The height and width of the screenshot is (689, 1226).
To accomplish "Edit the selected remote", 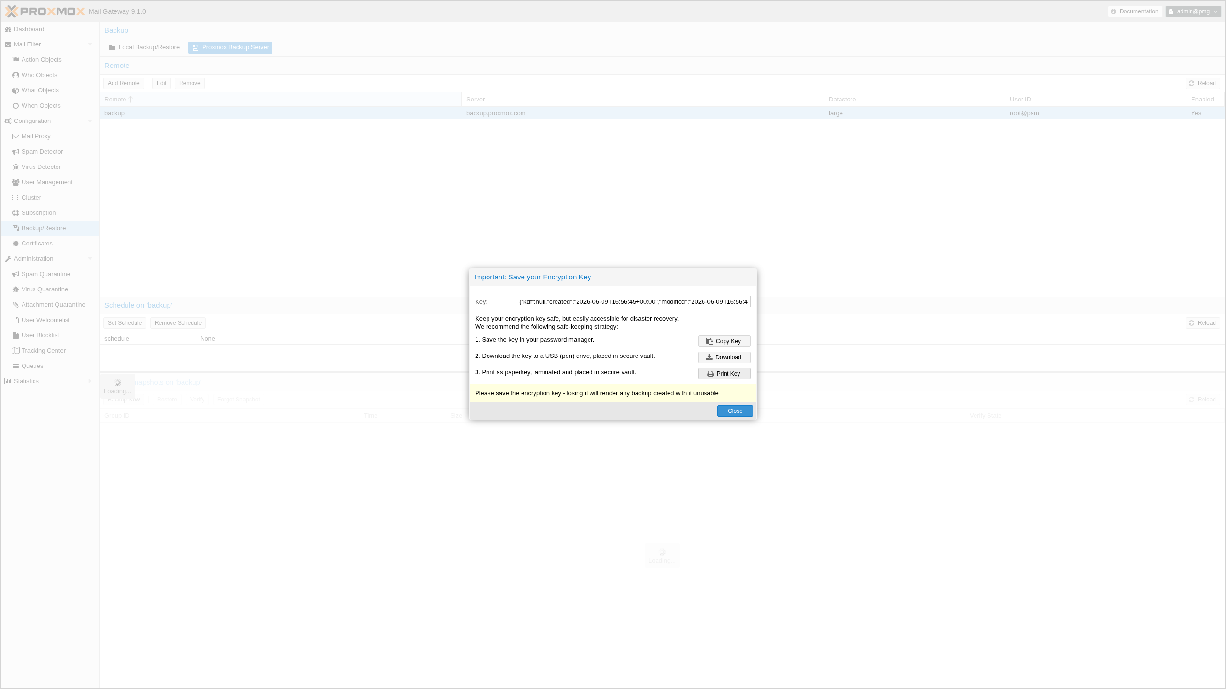I will click(161, 83).
